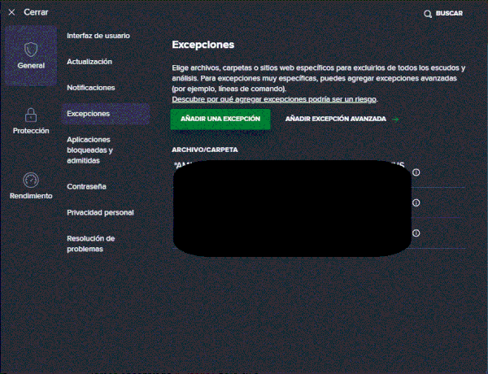The width and height of the screenshot is (488, 374).
Task: Click Añadir excepción avanzada text
Action: [334, 120]
